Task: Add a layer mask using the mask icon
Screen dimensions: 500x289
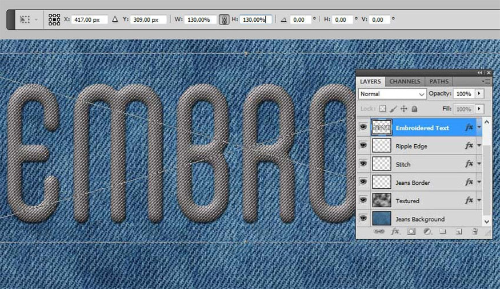Action: pos(411,232)
